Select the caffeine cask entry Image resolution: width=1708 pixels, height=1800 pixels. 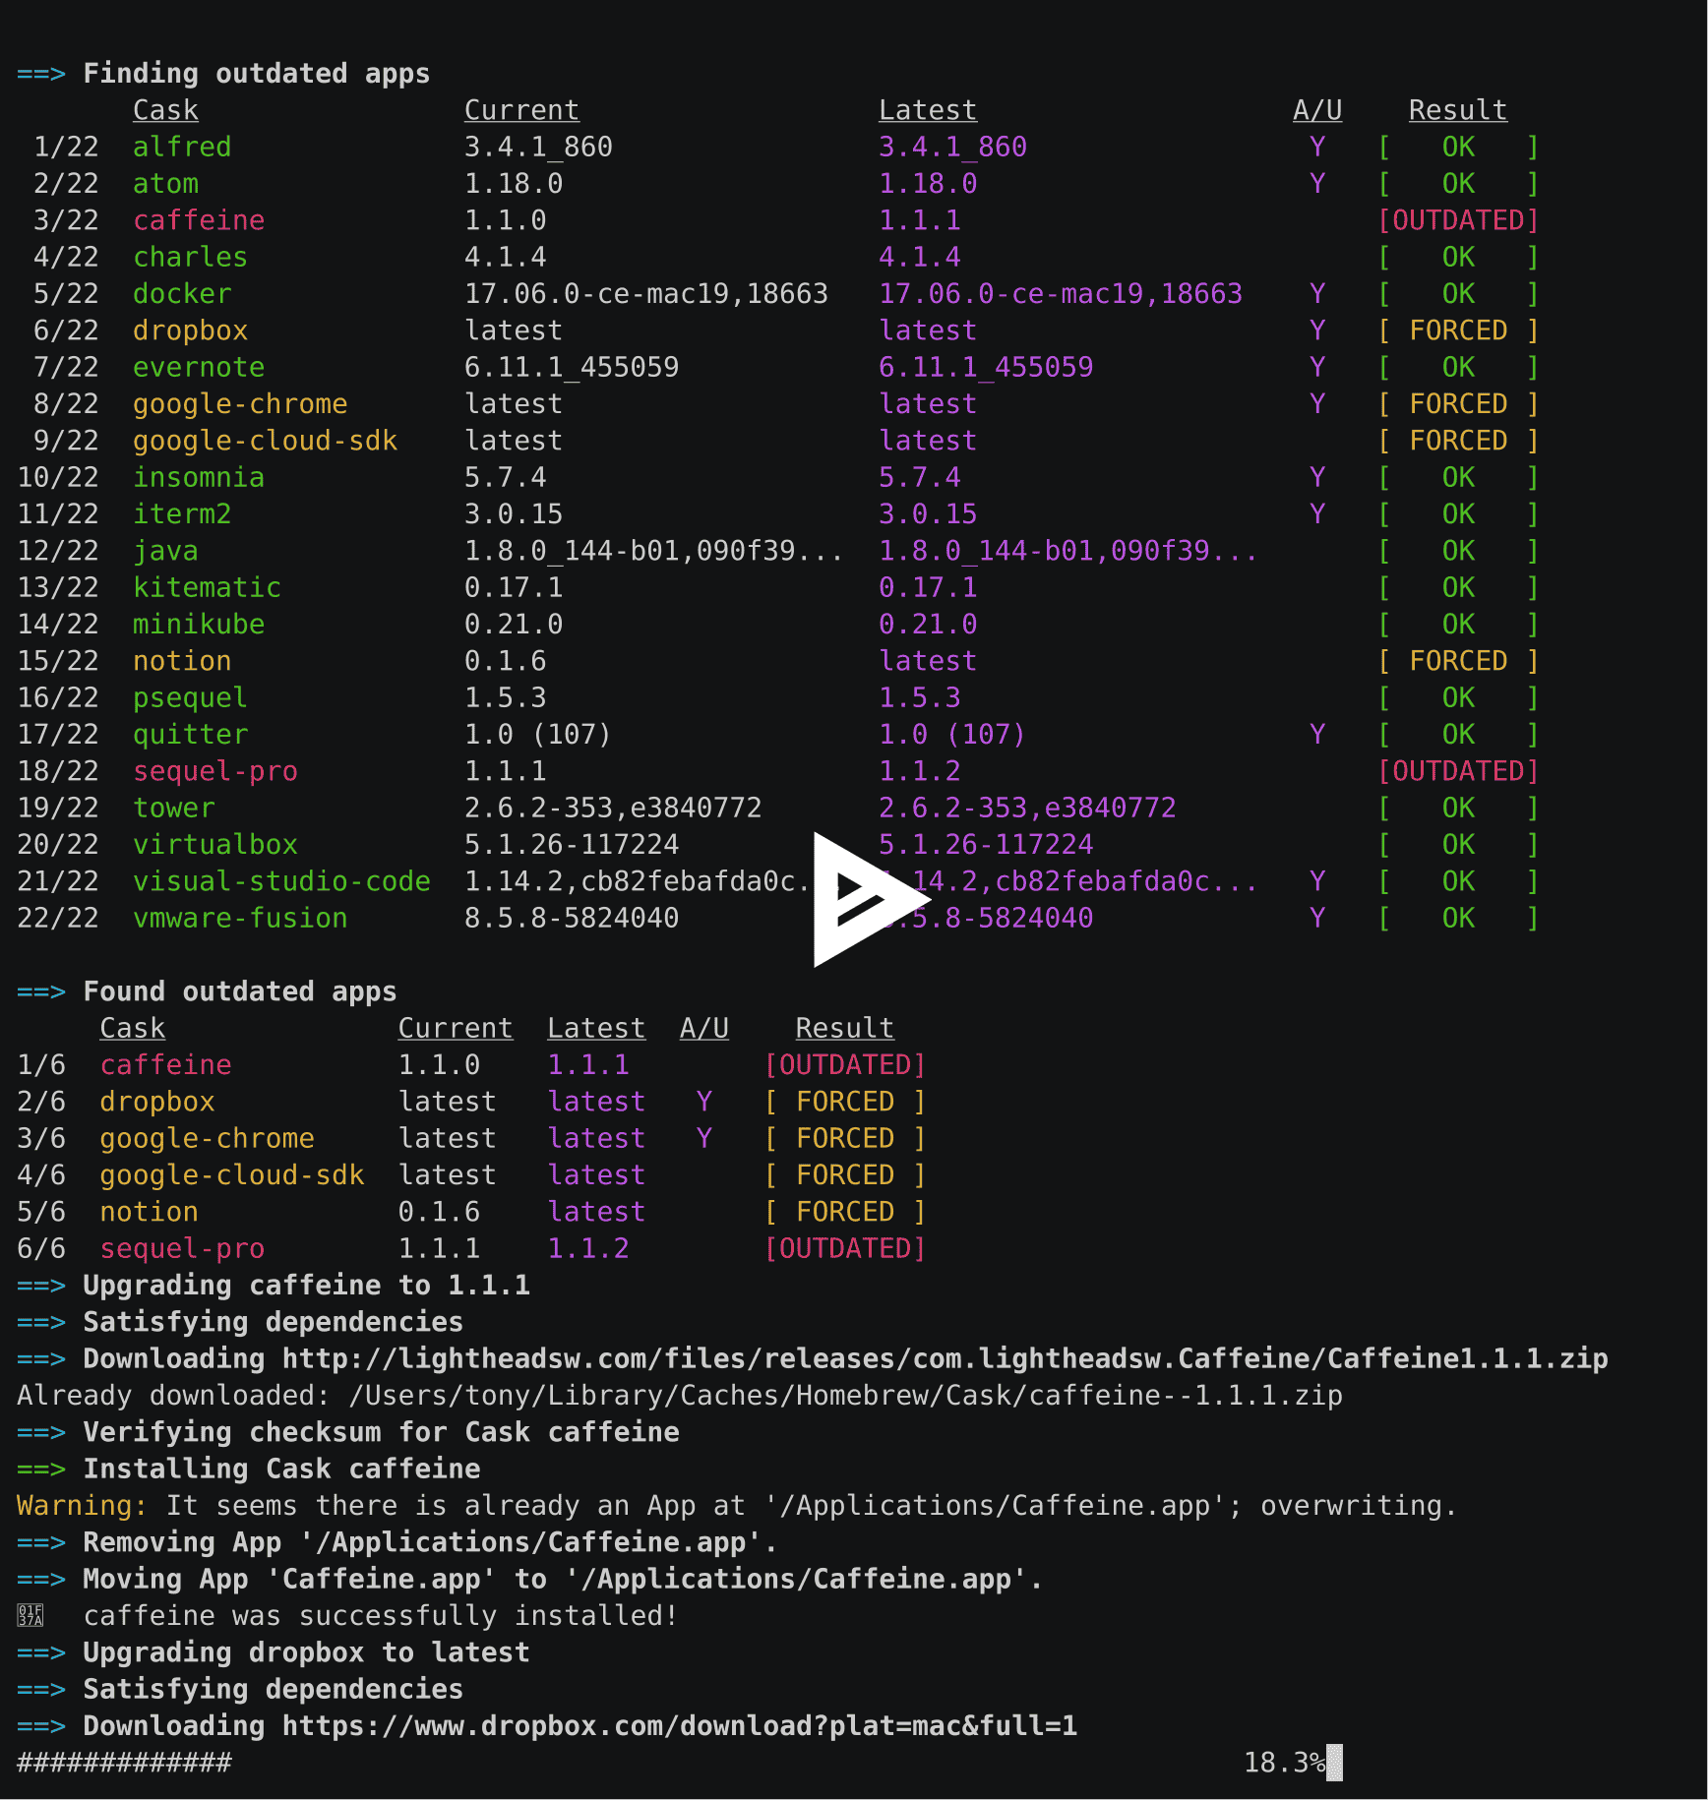[198, 220]
